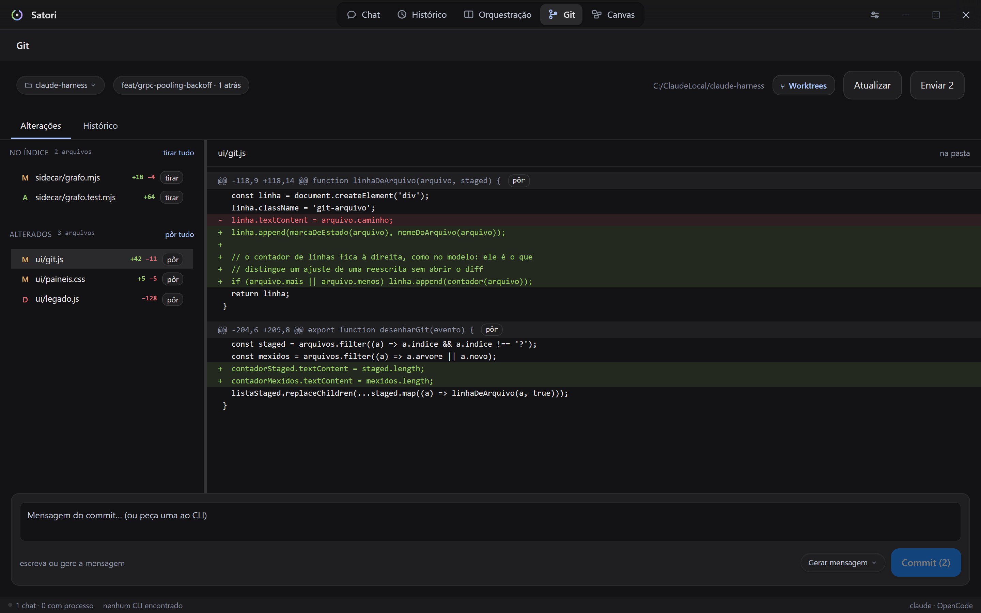Switch to the top Histórico tab
This screenshot has width=981, height=613.
pos(422,15)
